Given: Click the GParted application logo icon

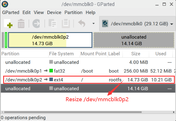Looking at the screenshot, I should pyautogui.click(x=5, y=4).
